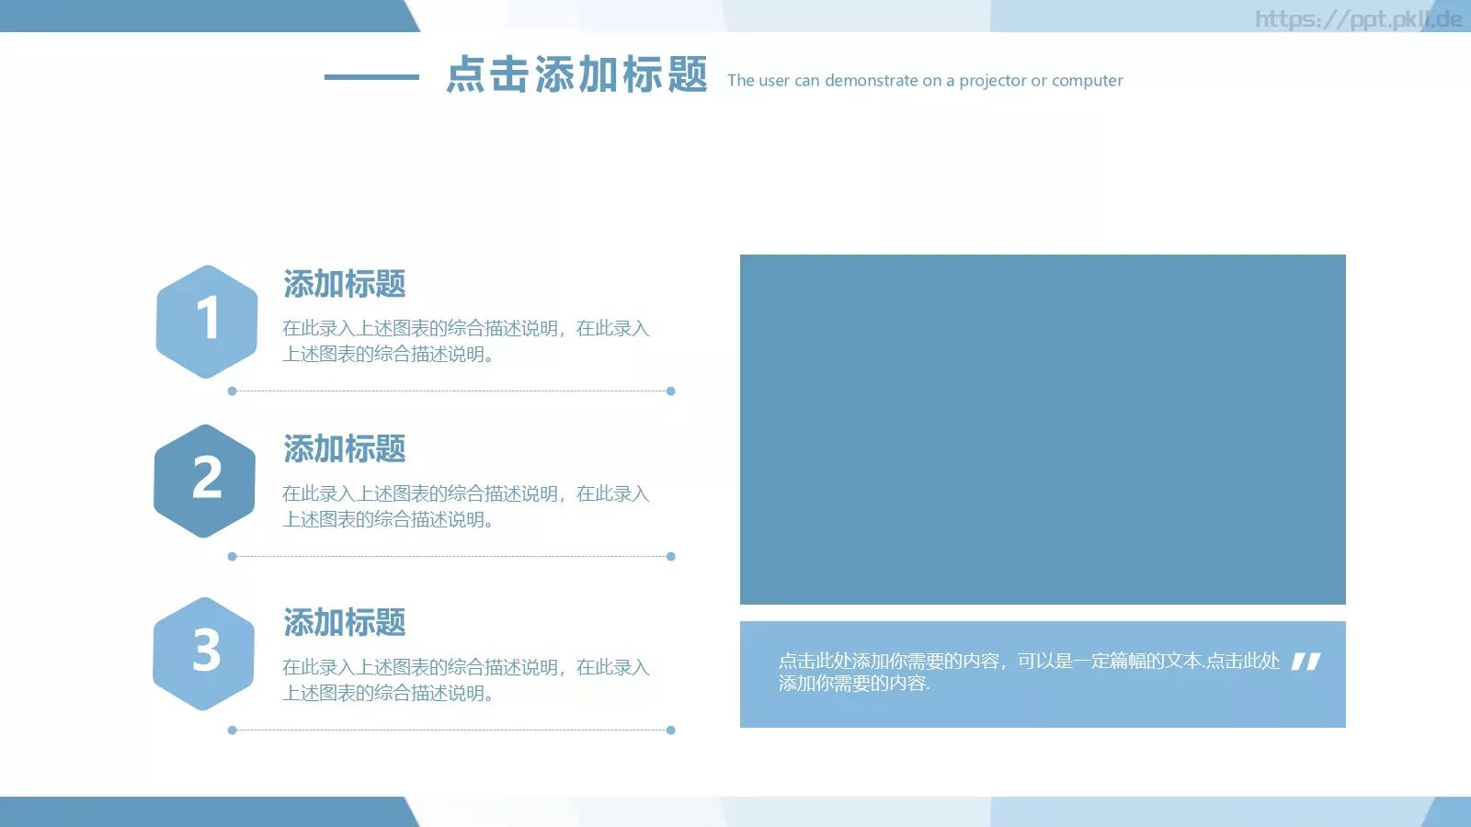Select the English subtitle about projector or computer
Viewport: 1471px width, 827px height.
pyautogui.click(x=925, y=81)
